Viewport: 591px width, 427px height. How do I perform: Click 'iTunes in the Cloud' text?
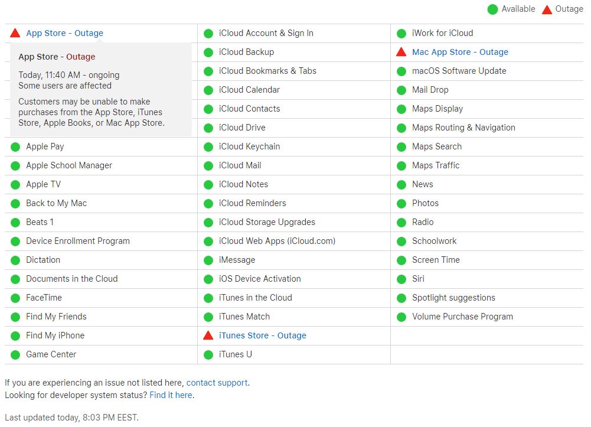(255, 298)
